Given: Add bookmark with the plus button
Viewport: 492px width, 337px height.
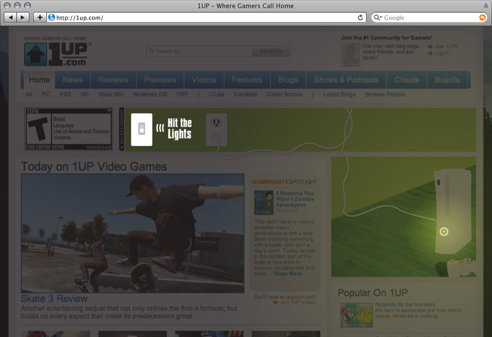Looking at the screenshot, I should (39, 17).
